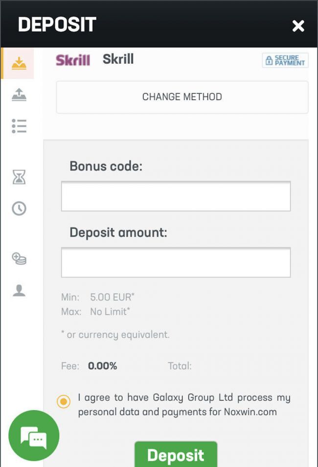
Task: Open the user profile icon
Action: click(19, 291)
